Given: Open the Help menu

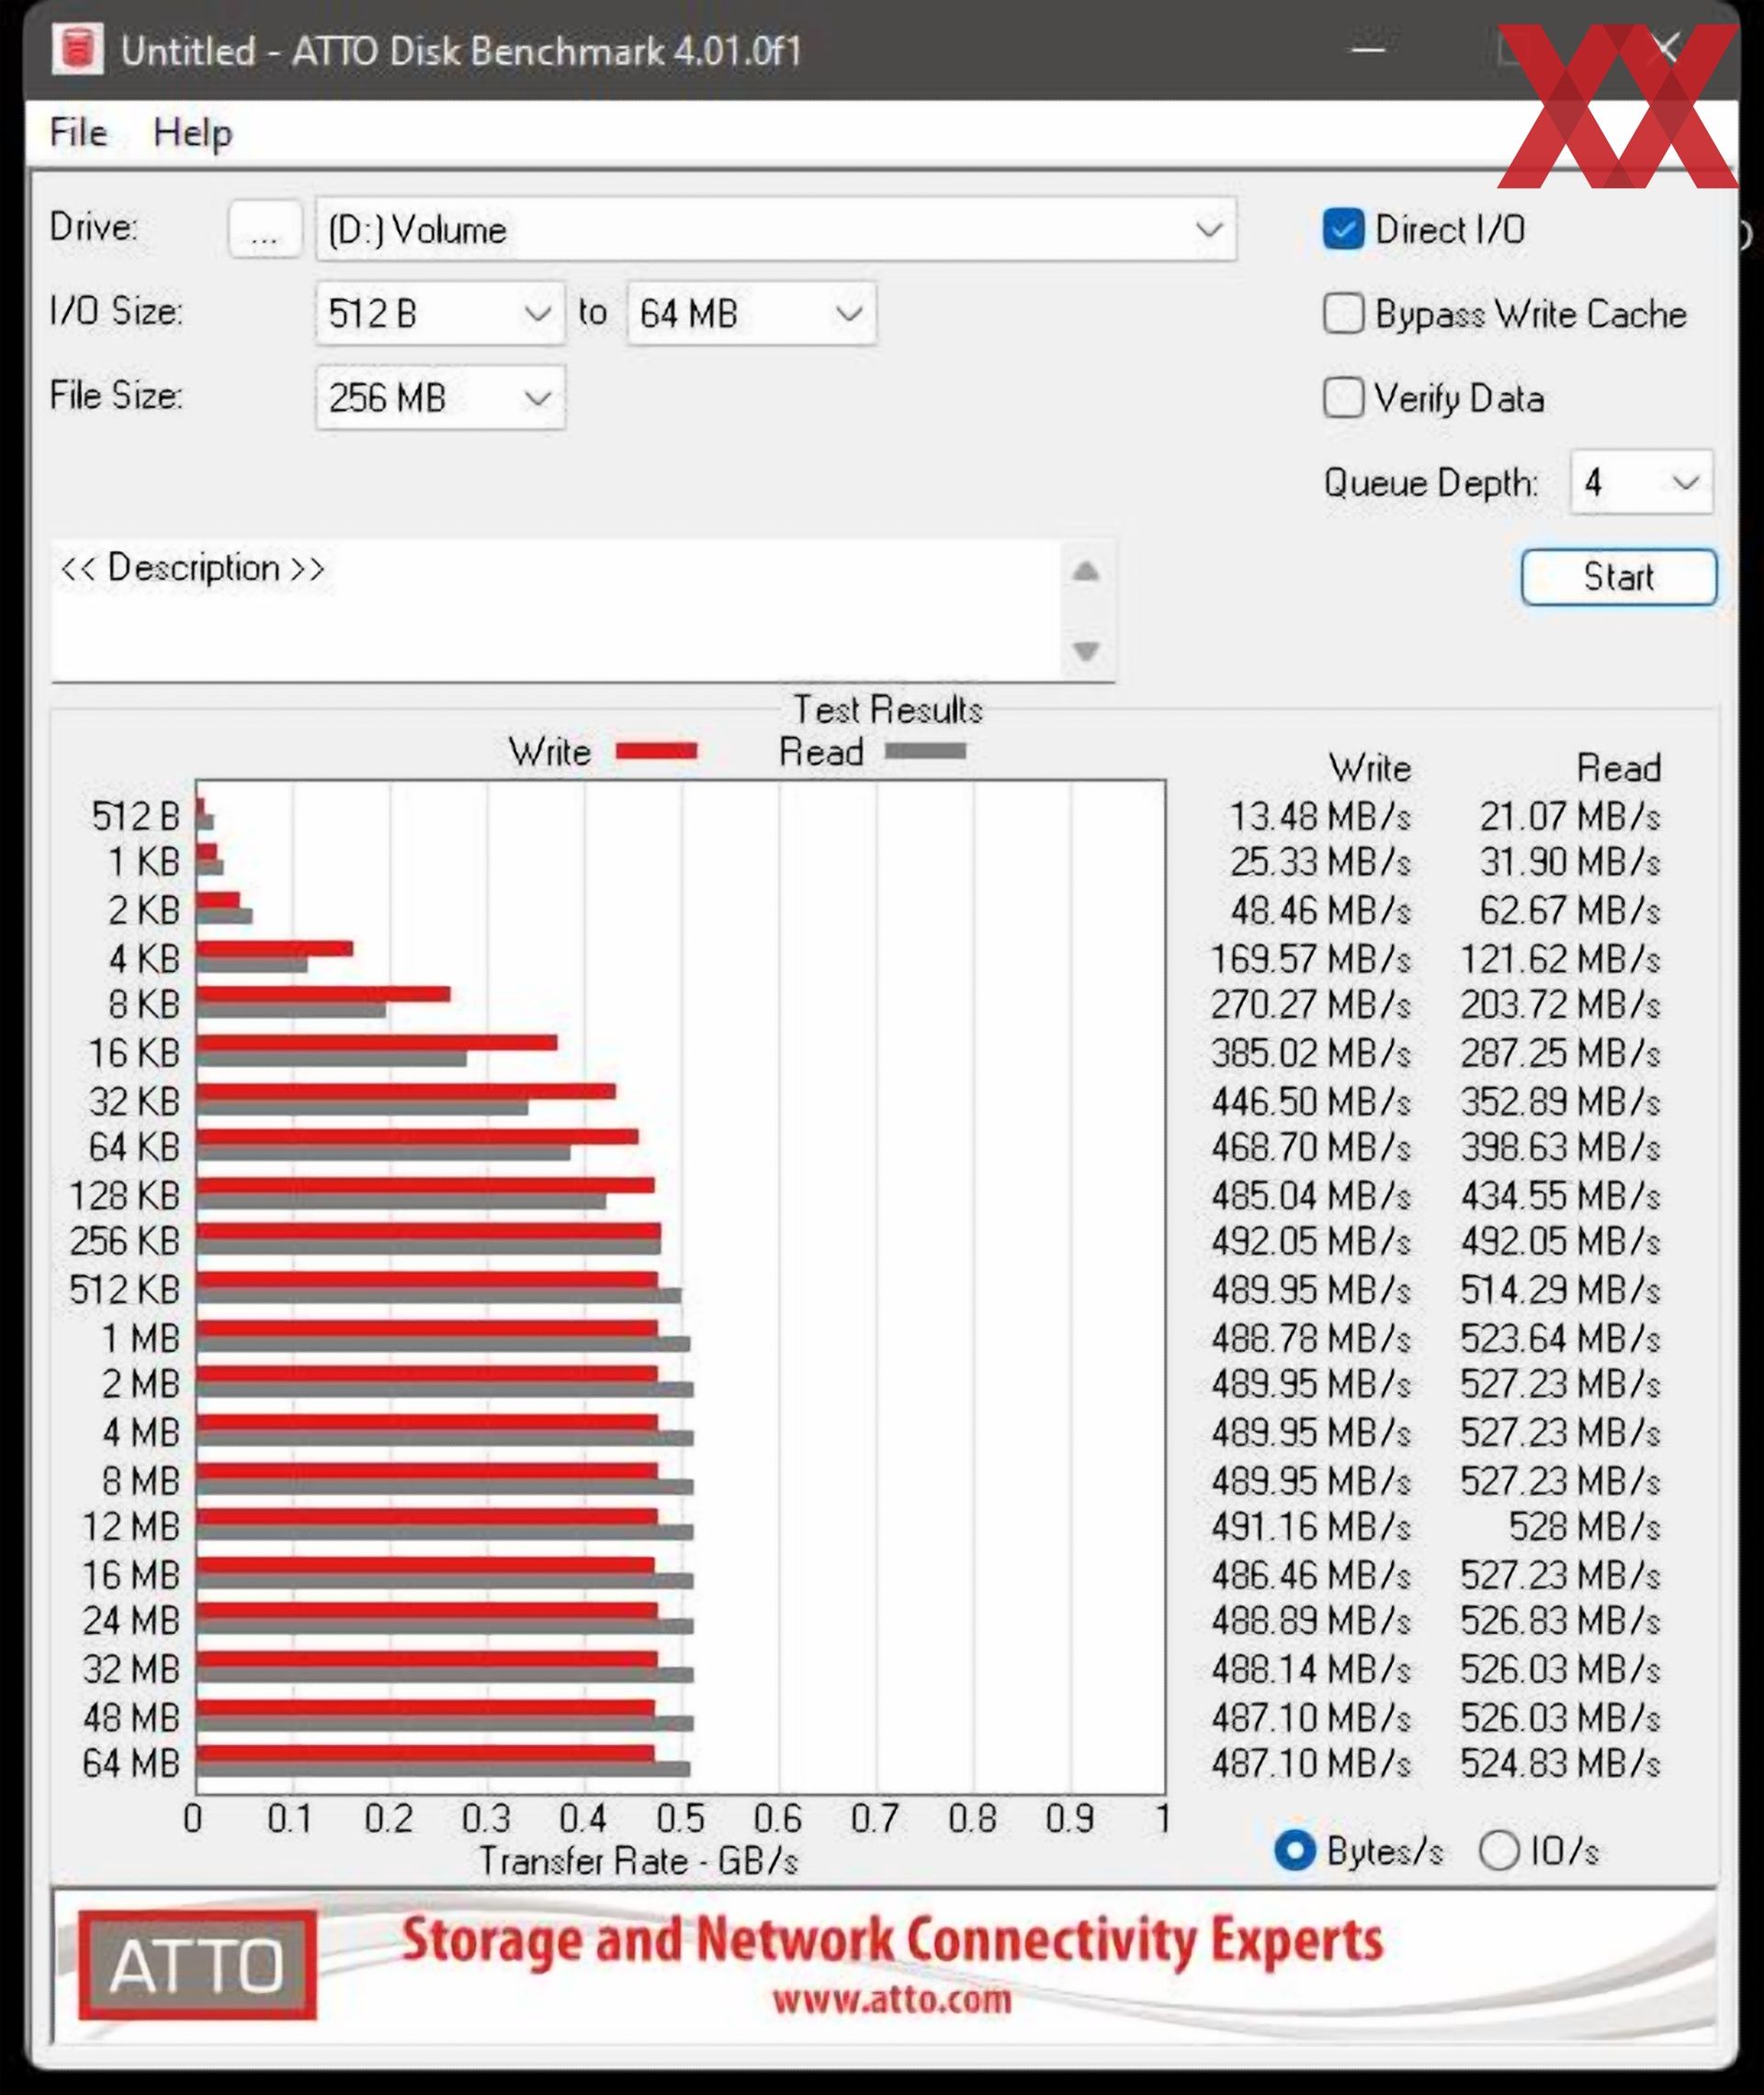Looking at the screenshot, I should pyautogui.click(x=192, y=132).
